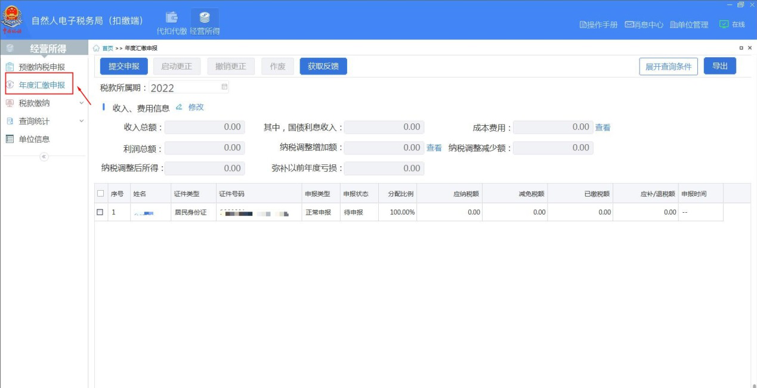Viewport: 757px width, 388px height.
Task: Click the 获取反馈 button
Action: click(323, 66)
